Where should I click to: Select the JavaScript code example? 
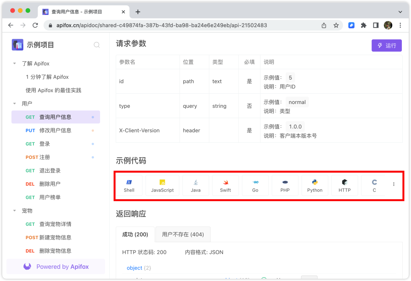coord(162,185)
